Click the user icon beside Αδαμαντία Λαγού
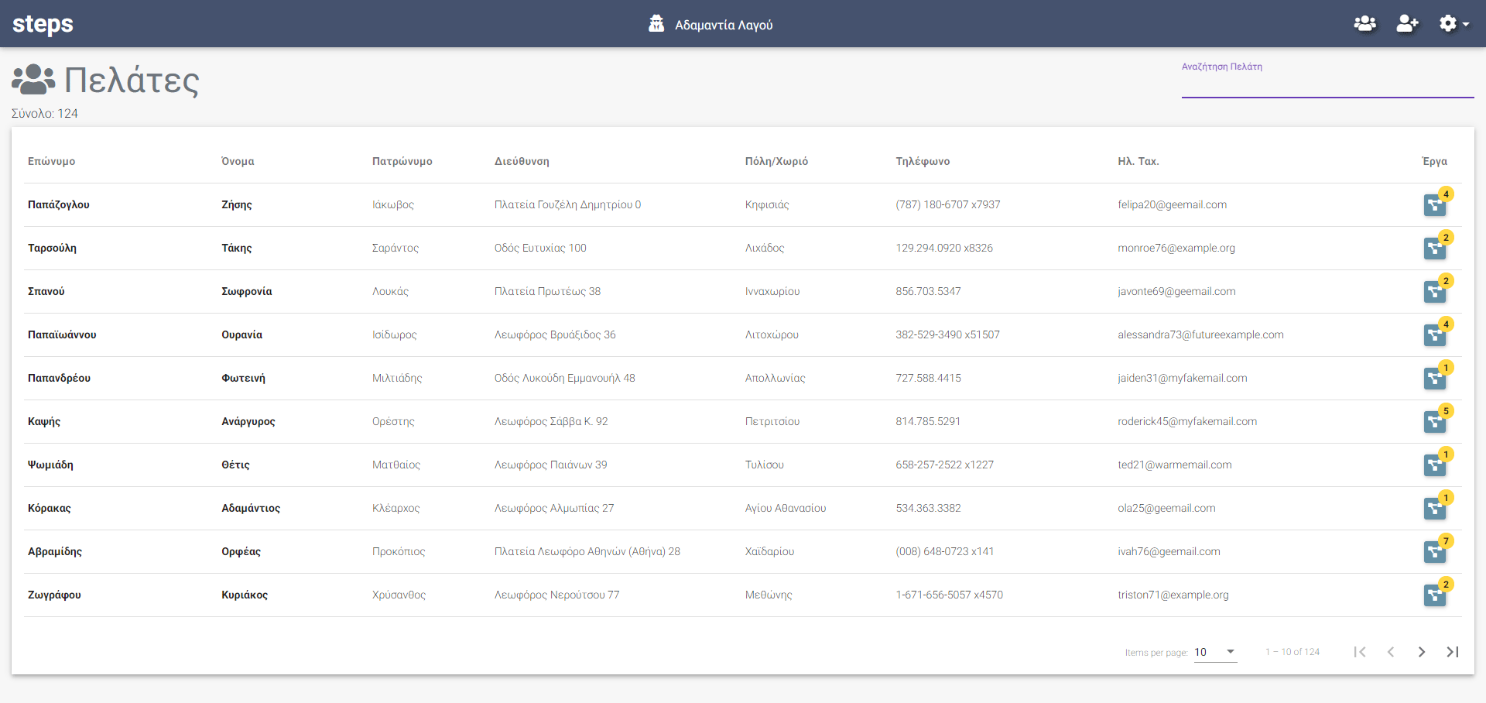Image resolution: width=1486 pixels, height=703 pixels. pos(656,23)
